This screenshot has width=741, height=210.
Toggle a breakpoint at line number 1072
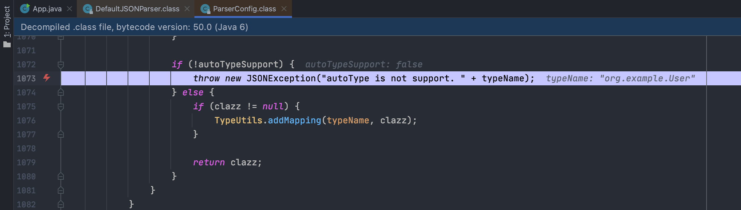tap(47, 64)
